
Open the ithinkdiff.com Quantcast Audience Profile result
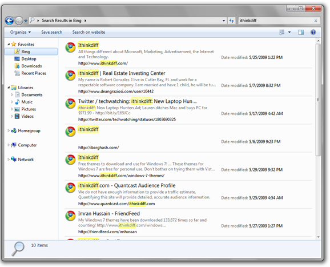click(127, 185)
